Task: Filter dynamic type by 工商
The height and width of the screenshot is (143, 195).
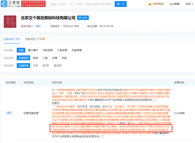Action: 45,58
